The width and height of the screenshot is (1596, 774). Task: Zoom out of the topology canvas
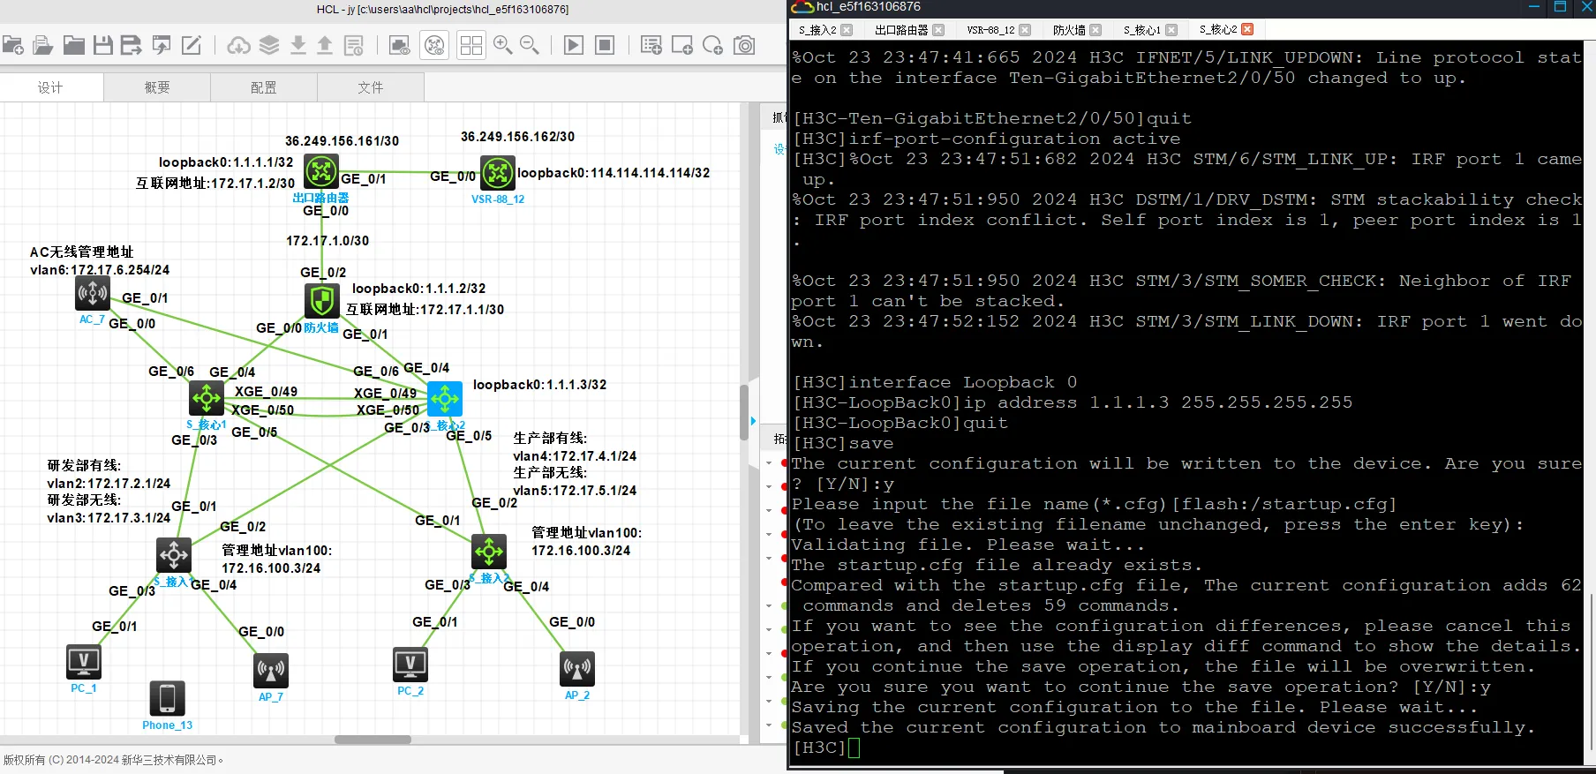click(530, 45)
